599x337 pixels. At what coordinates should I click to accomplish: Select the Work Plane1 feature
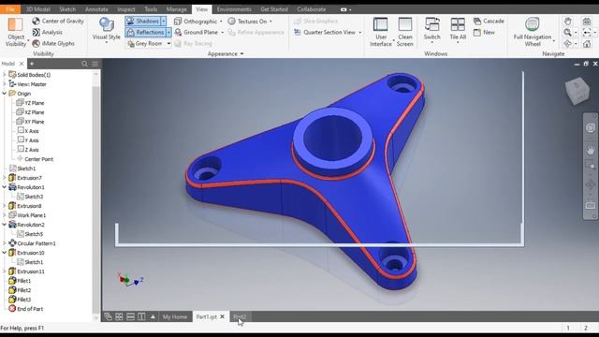click(x=27, y=215)
